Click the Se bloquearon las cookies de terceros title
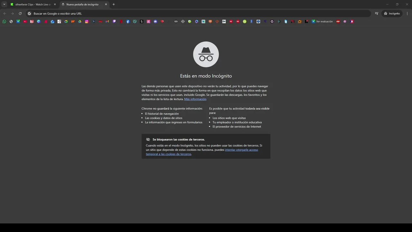This screenshot has width=412, height=232. 179,140
